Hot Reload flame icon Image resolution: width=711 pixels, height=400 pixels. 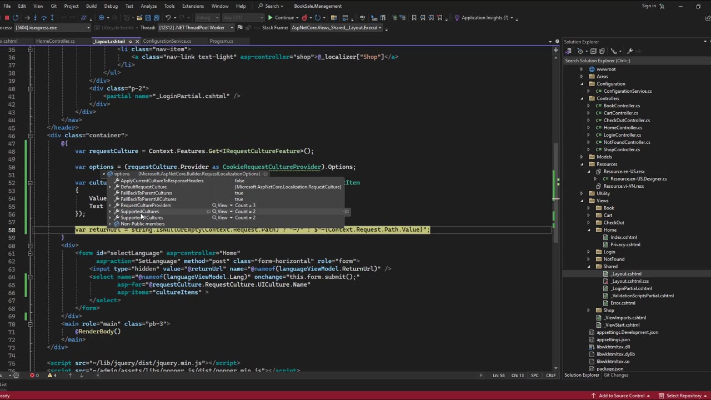304,18
